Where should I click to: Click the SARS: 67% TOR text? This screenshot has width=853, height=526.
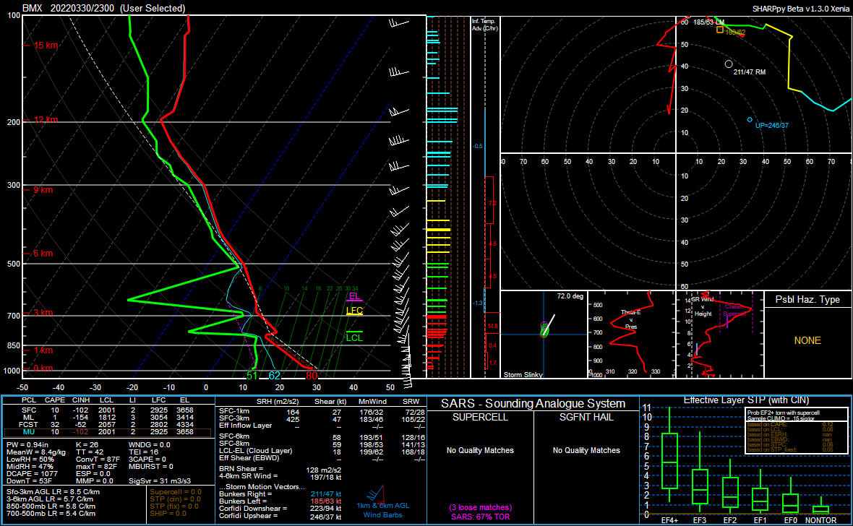pyautogui.click(x=480, y=517)
